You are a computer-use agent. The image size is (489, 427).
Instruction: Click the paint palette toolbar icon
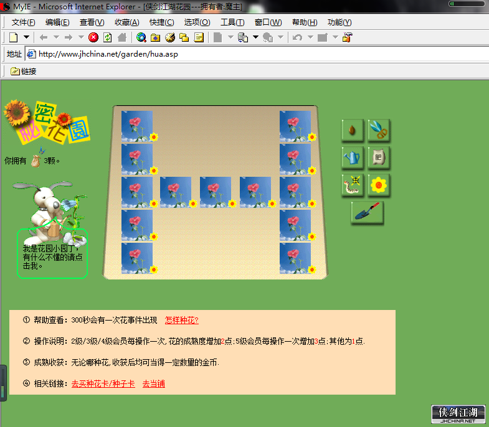[170, 37]
